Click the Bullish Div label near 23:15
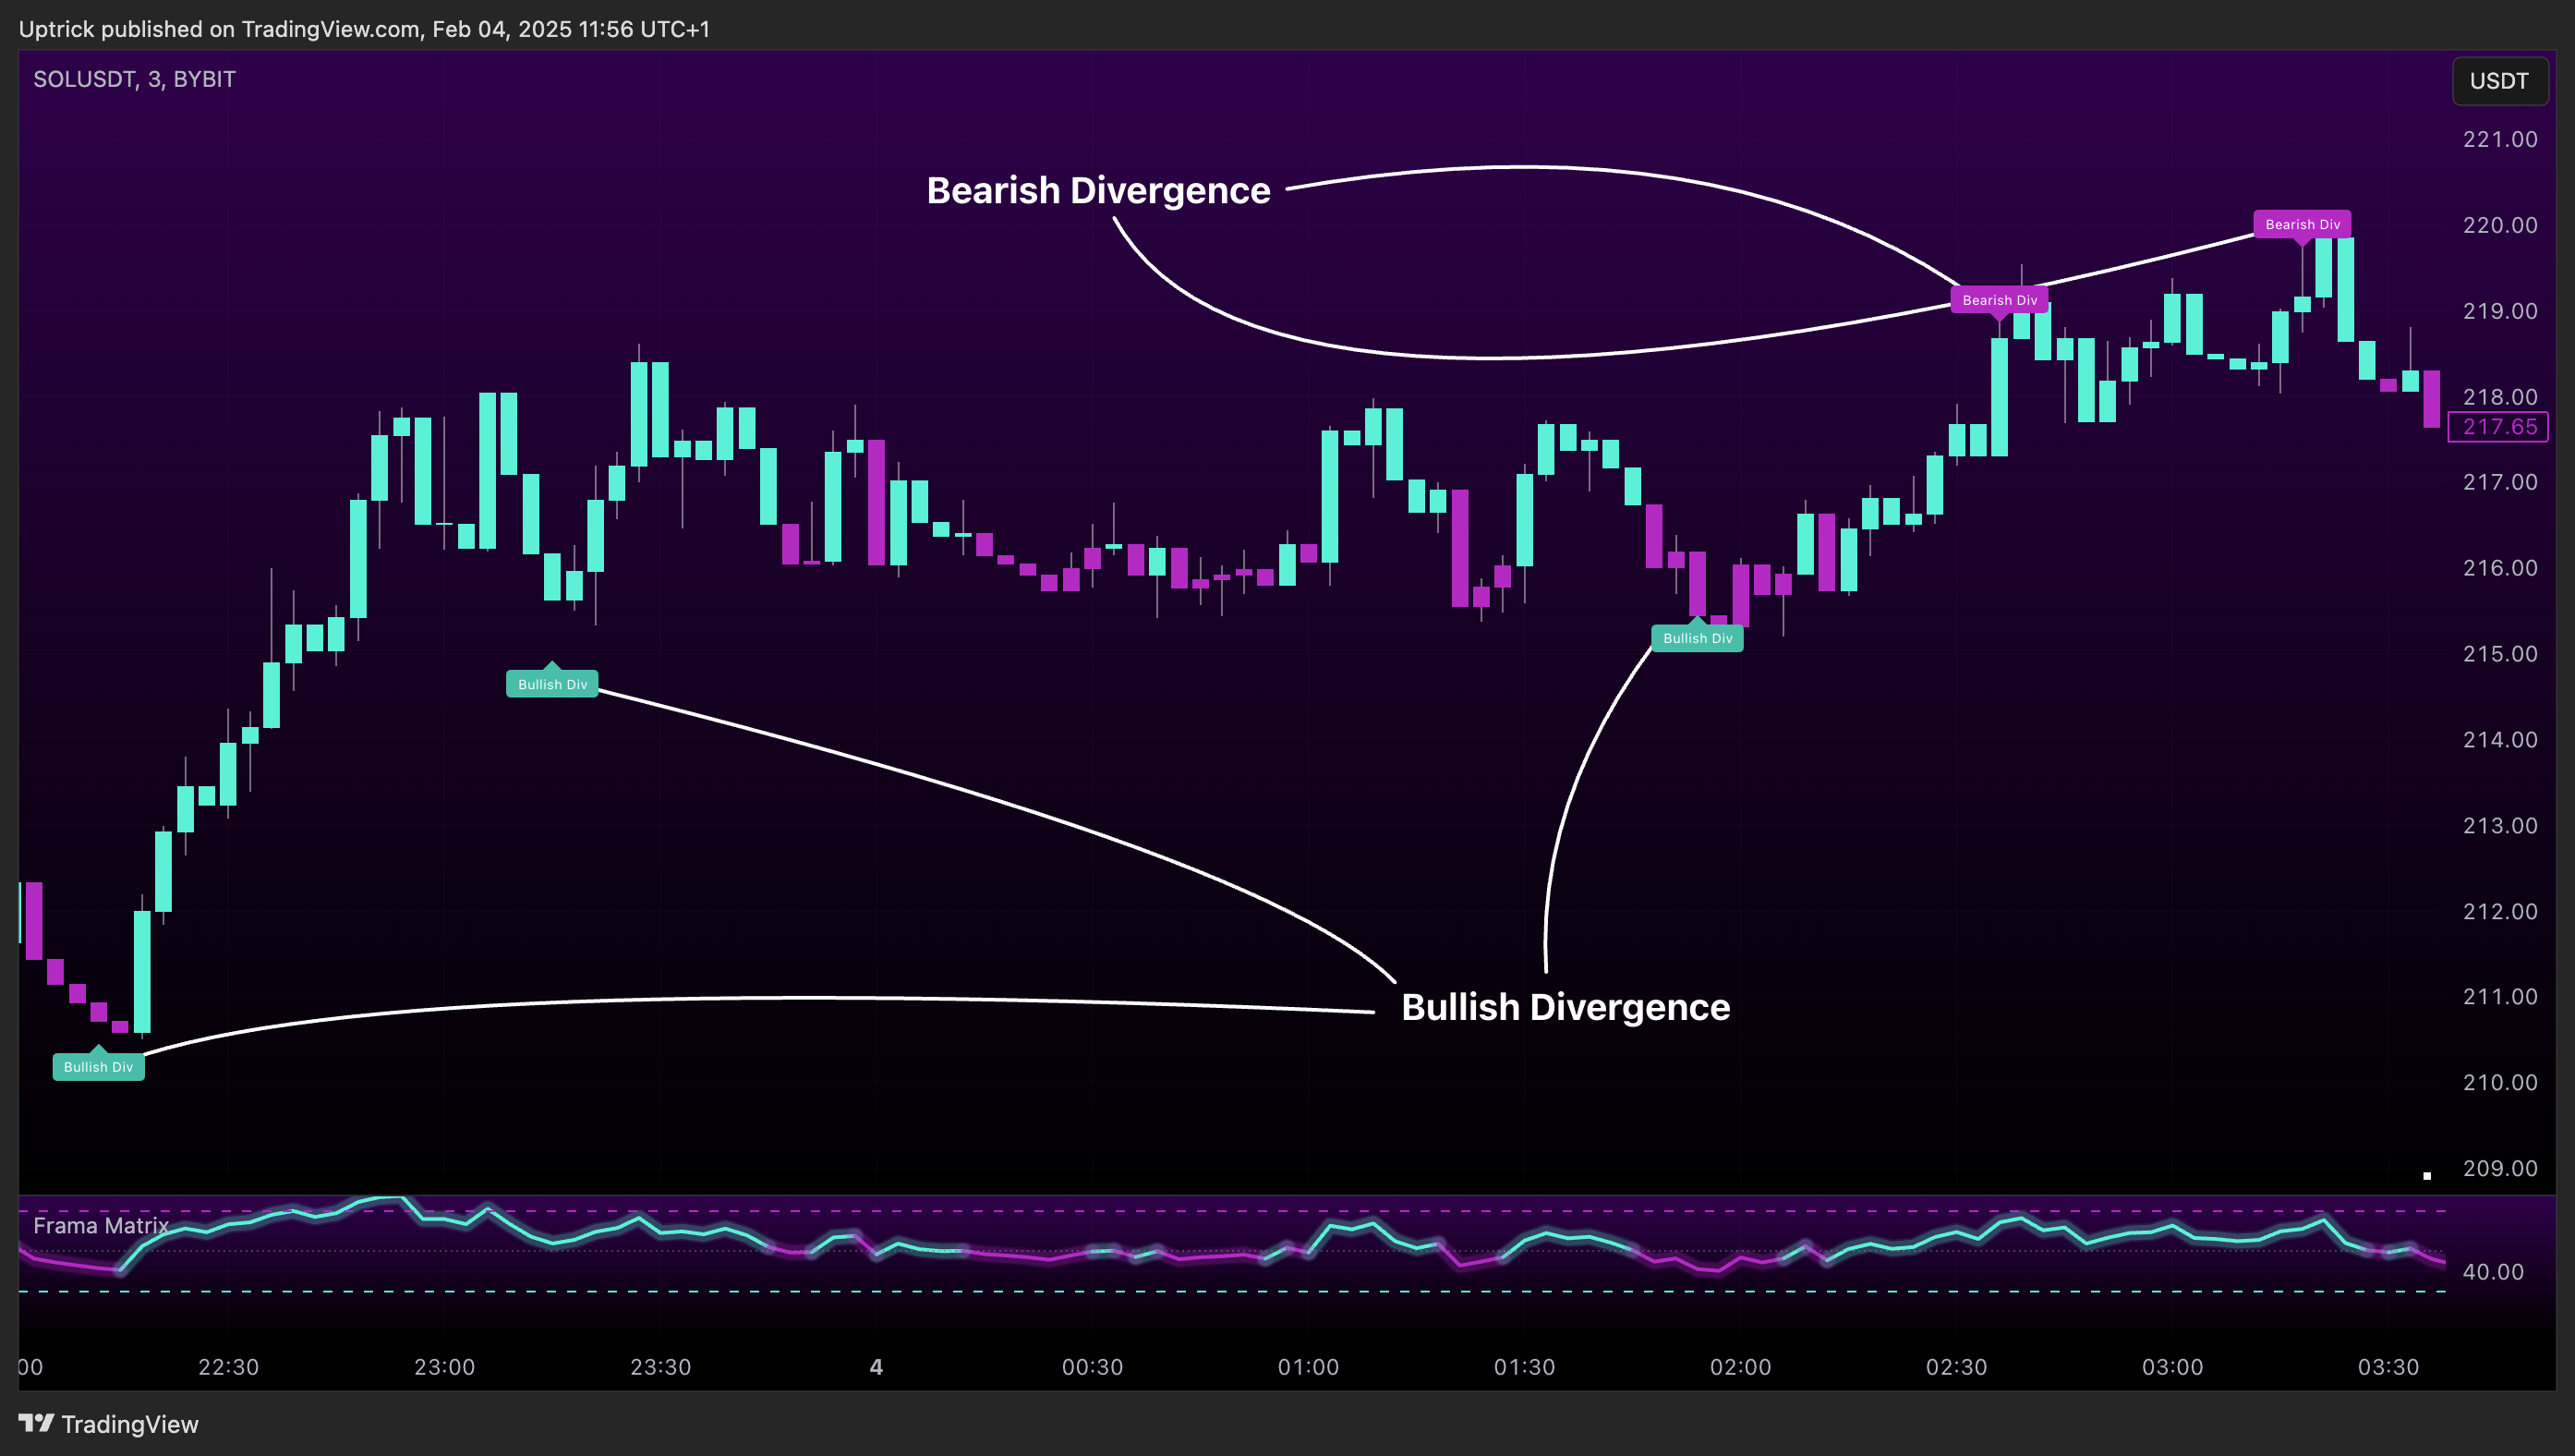Viewport: 2575px width, 1456px height. (x=551, y=684)
